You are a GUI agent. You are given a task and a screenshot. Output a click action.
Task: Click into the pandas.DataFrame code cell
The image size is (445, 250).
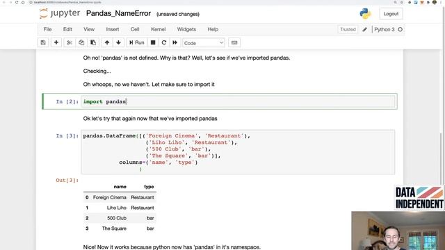[x=238, y=152]
